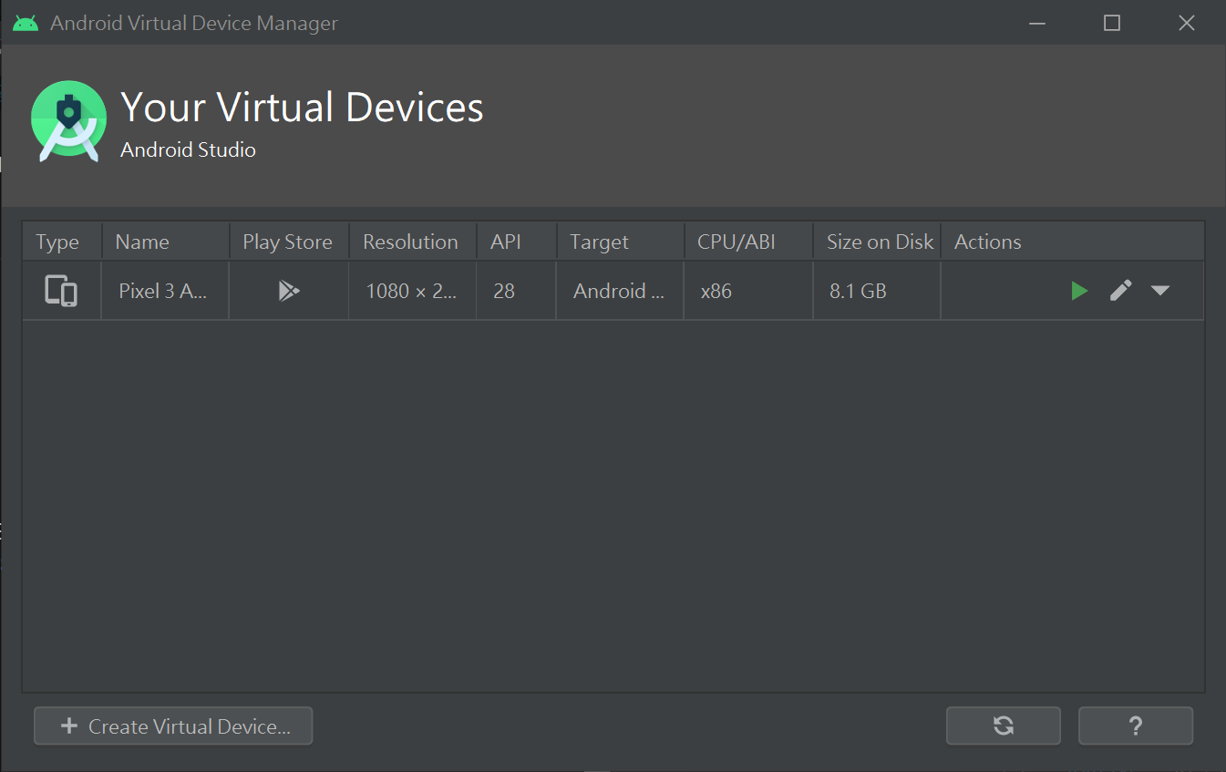Launch the Pixel 3 AVD with the green play icon

tap(1079, 291)
